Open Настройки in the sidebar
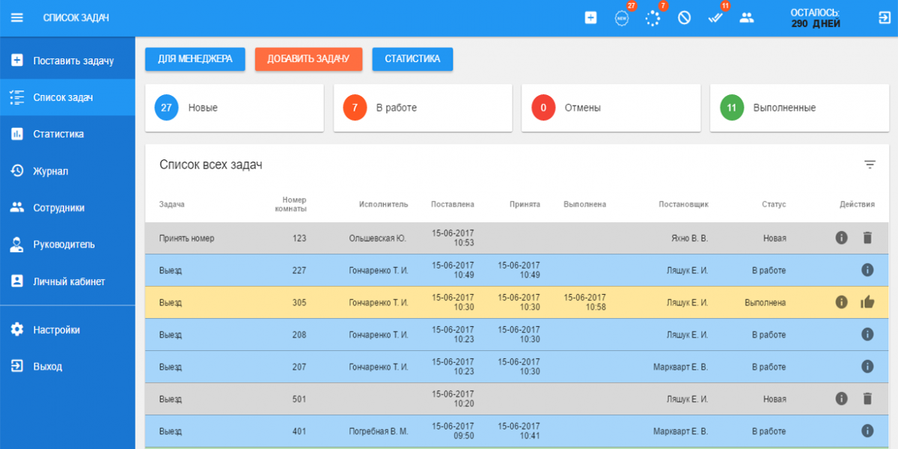The height and width of the screenshot is (449, 898). coord(67,329)
